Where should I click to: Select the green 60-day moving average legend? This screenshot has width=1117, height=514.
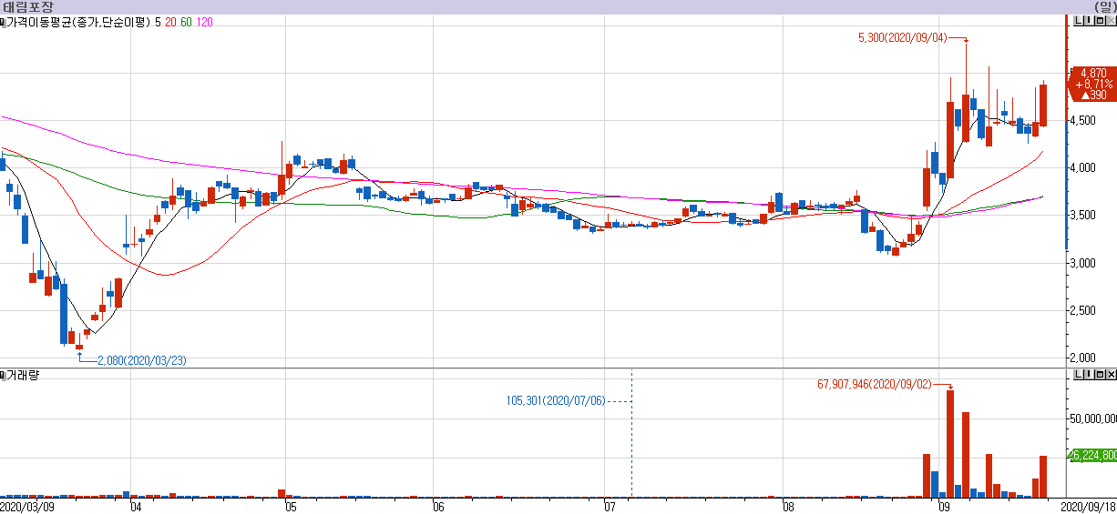tap(186, 22)
